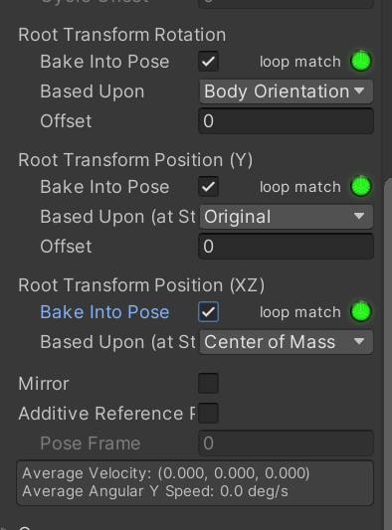Click the Root Transform Position (Y) Offset field
The height and width of the screenshot is (530, 392).
point(287,246)
